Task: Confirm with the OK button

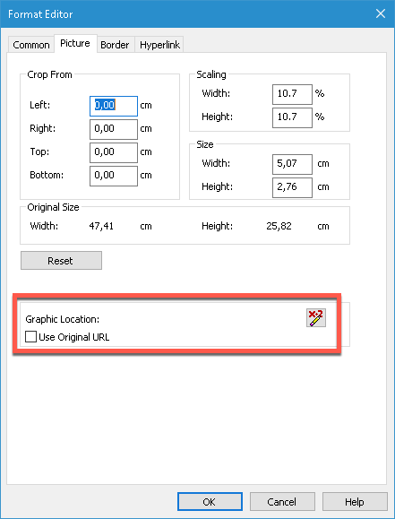Action: (x=210, y=502)
